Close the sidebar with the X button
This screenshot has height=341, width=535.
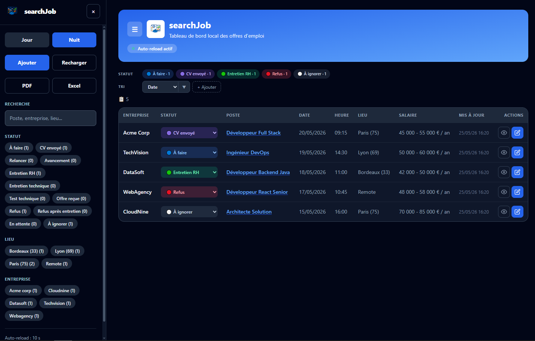tap(93, 12)
